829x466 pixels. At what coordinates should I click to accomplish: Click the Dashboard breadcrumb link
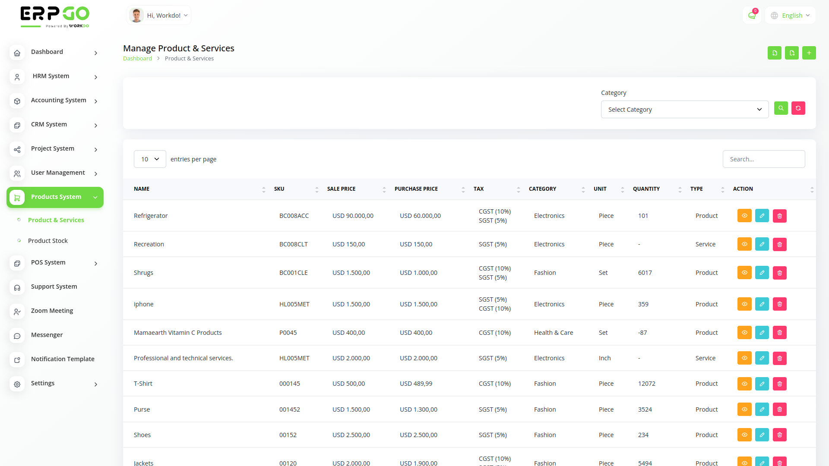(137, 58)
